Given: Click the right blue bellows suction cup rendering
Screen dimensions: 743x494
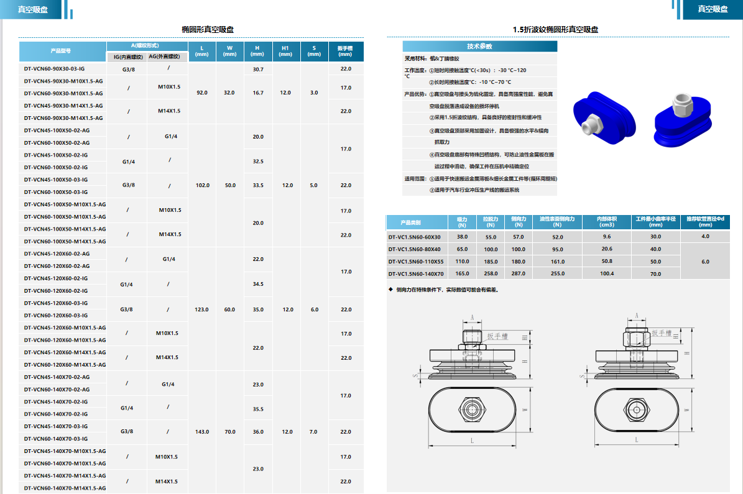Looking at the screenshot, I should pyautogui.click(x=682, y=121).
